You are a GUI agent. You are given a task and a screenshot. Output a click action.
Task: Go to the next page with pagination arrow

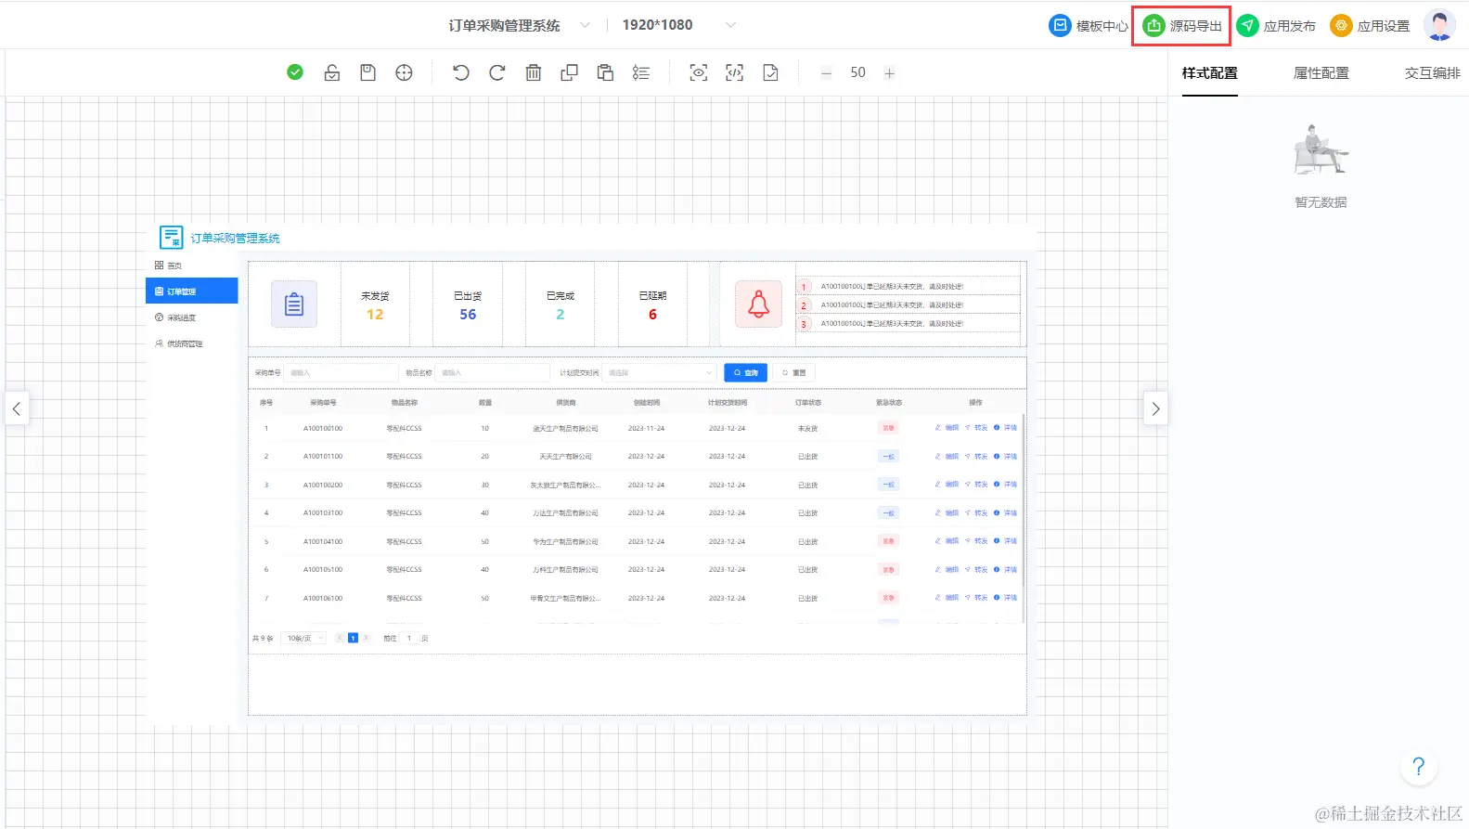click(x=366, y=639)
